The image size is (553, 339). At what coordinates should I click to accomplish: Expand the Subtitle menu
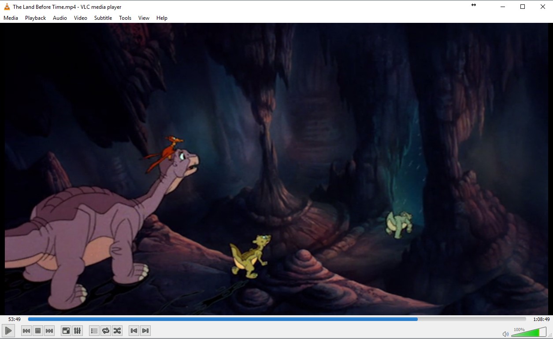tap(103, 18)
